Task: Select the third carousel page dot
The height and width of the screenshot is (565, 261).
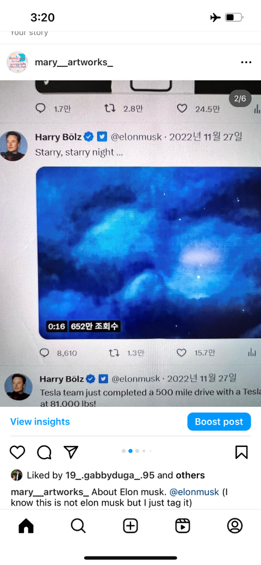Action: pos(138,451)
